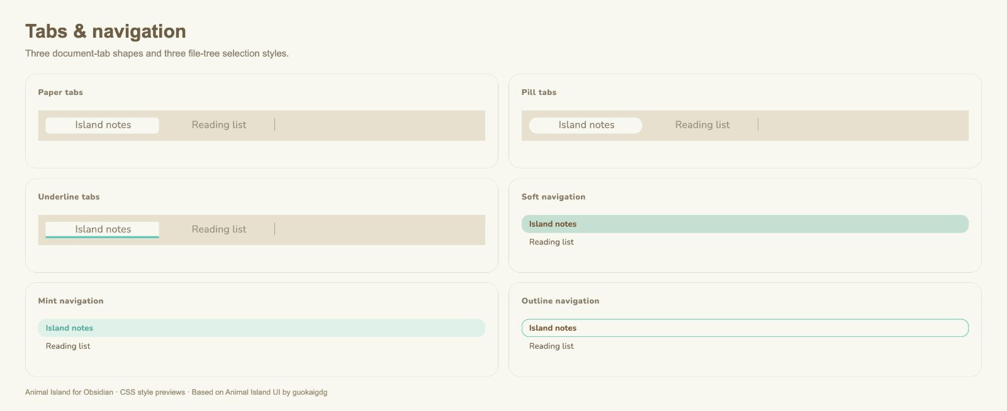Image resolution: width=1007 pixels, height=411 pixels.
Task: Switch to Reading list tab in Paper tabs
Action: [219, 125]
